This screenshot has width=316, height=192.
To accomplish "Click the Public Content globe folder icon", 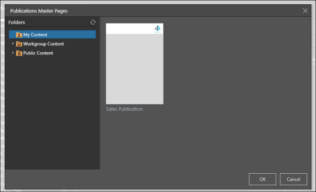I will pos(19,53).
